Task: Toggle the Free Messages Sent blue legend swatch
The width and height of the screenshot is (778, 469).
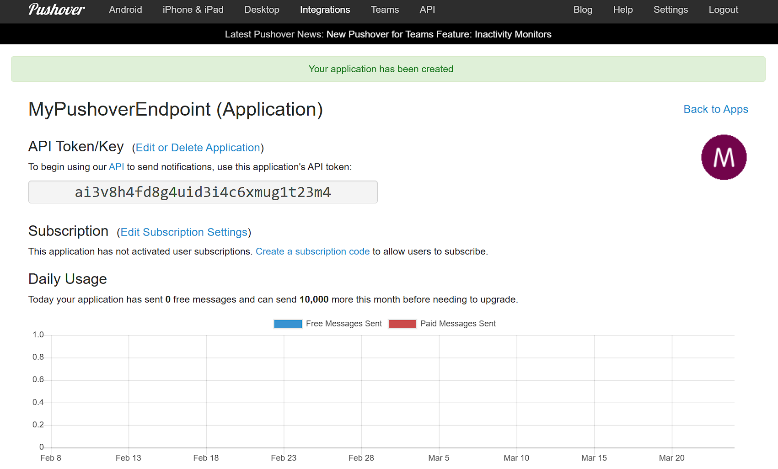Action: [x=288, y=324]
